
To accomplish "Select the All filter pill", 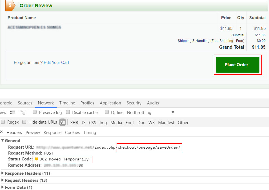I will [x=63, y=122].
